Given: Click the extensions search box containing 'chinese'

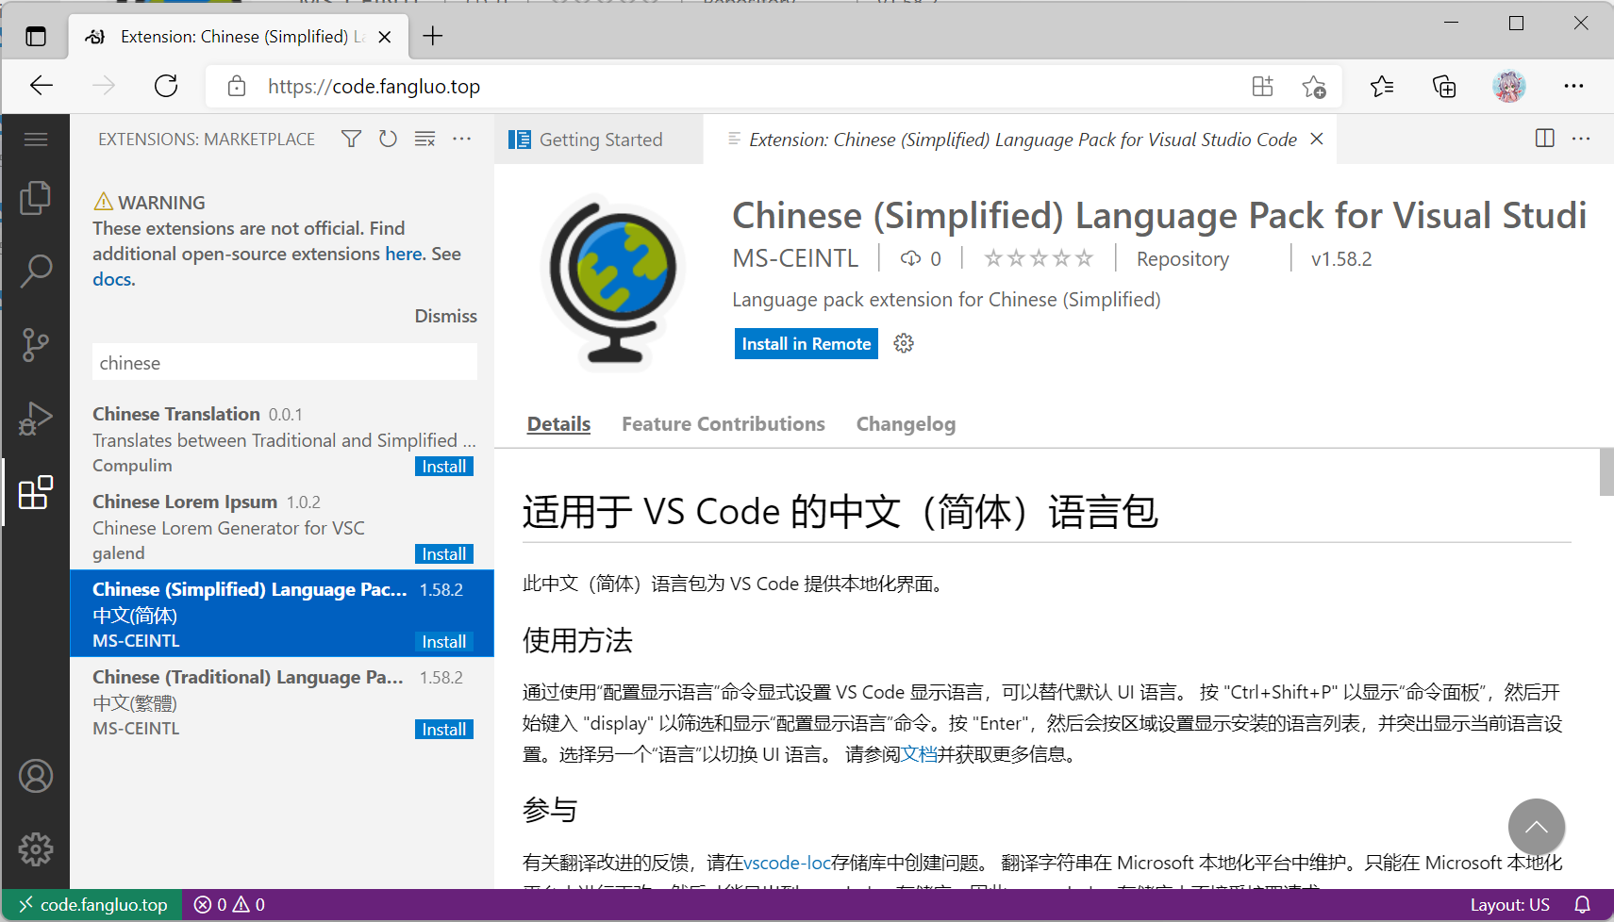Looking at the screenshot, I should pos(285,363).
